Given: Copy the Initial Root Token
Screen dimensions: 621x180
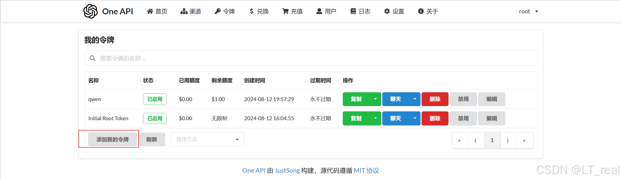Looking at the screenshot, I should click(356, 118).
